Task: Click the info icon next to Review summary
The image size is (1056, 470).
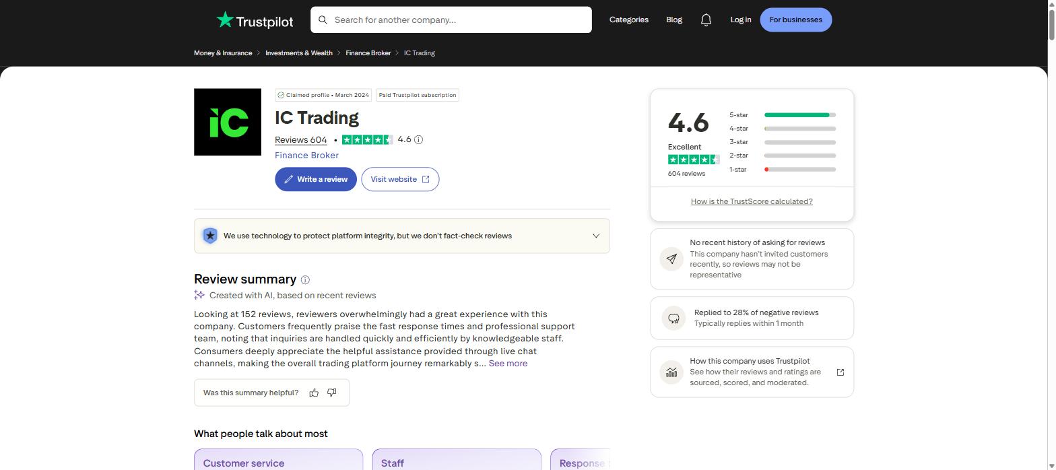Action: 305,280
